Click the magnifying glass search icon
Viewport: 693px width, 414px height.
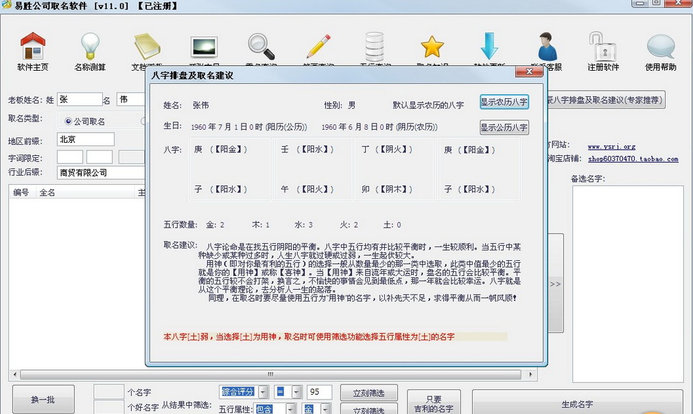[261, 47]
